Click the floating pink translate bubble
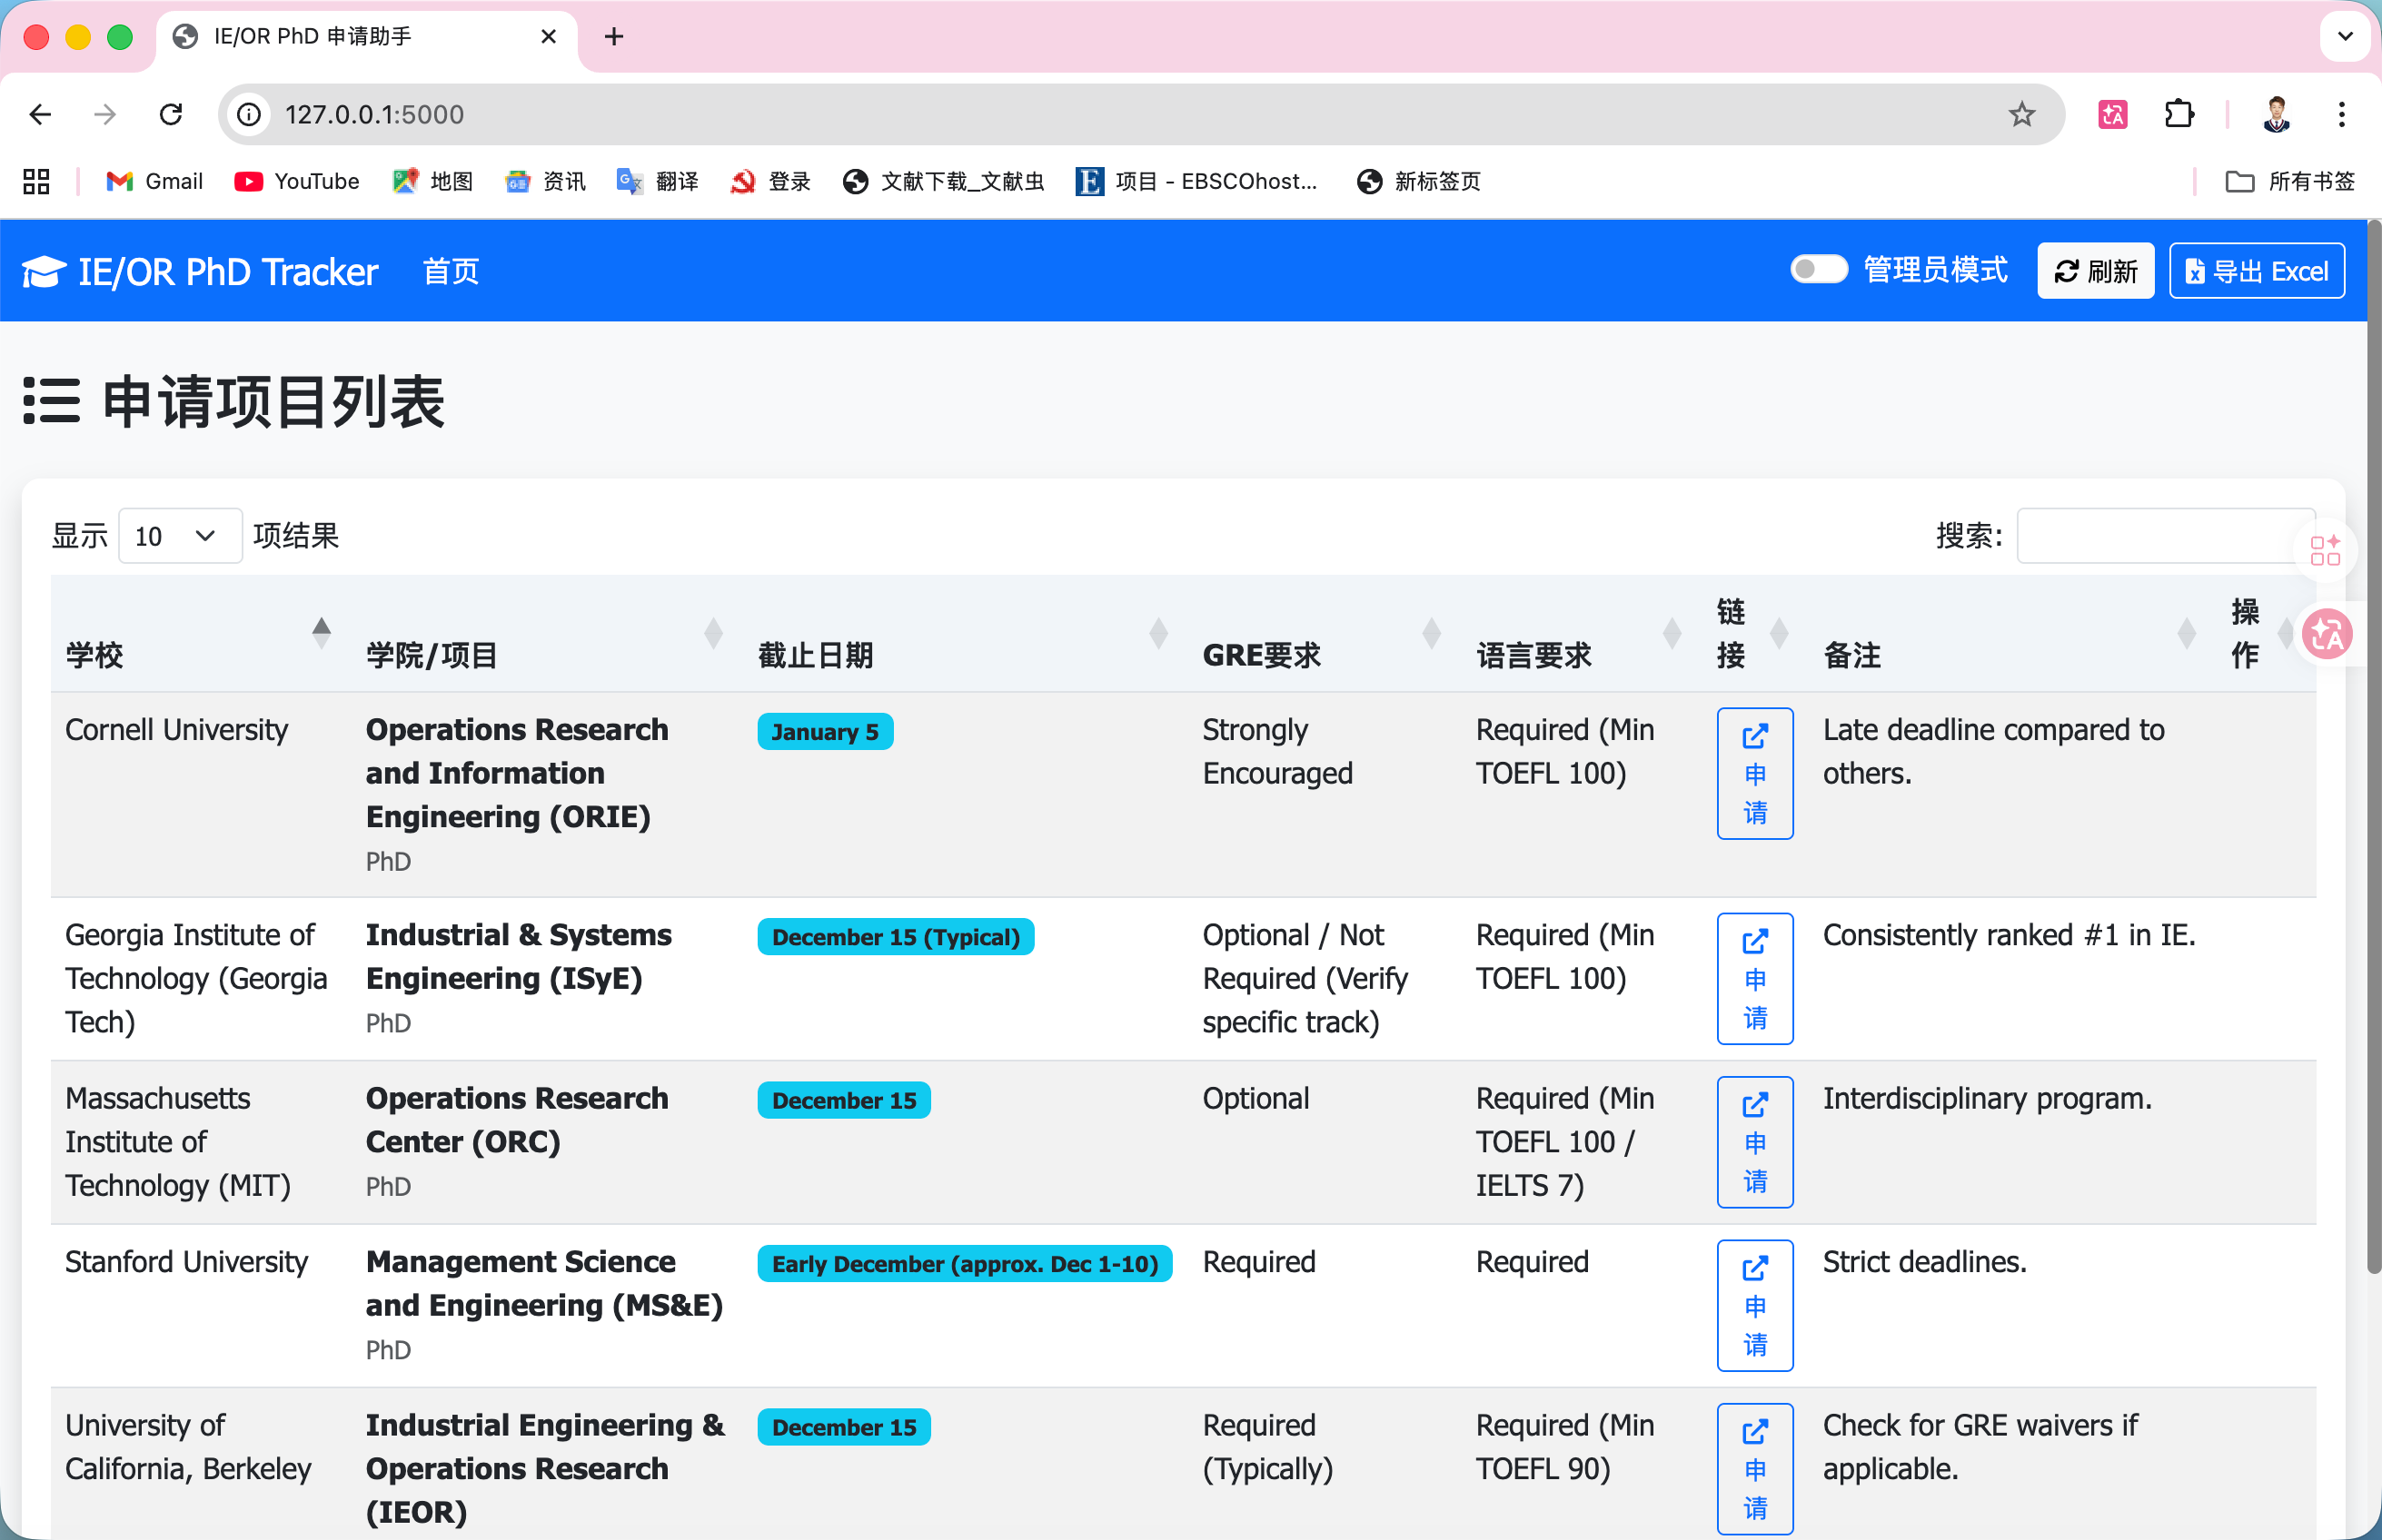Screen dimensions: 2382x1540 click(x=2327, y=634)
